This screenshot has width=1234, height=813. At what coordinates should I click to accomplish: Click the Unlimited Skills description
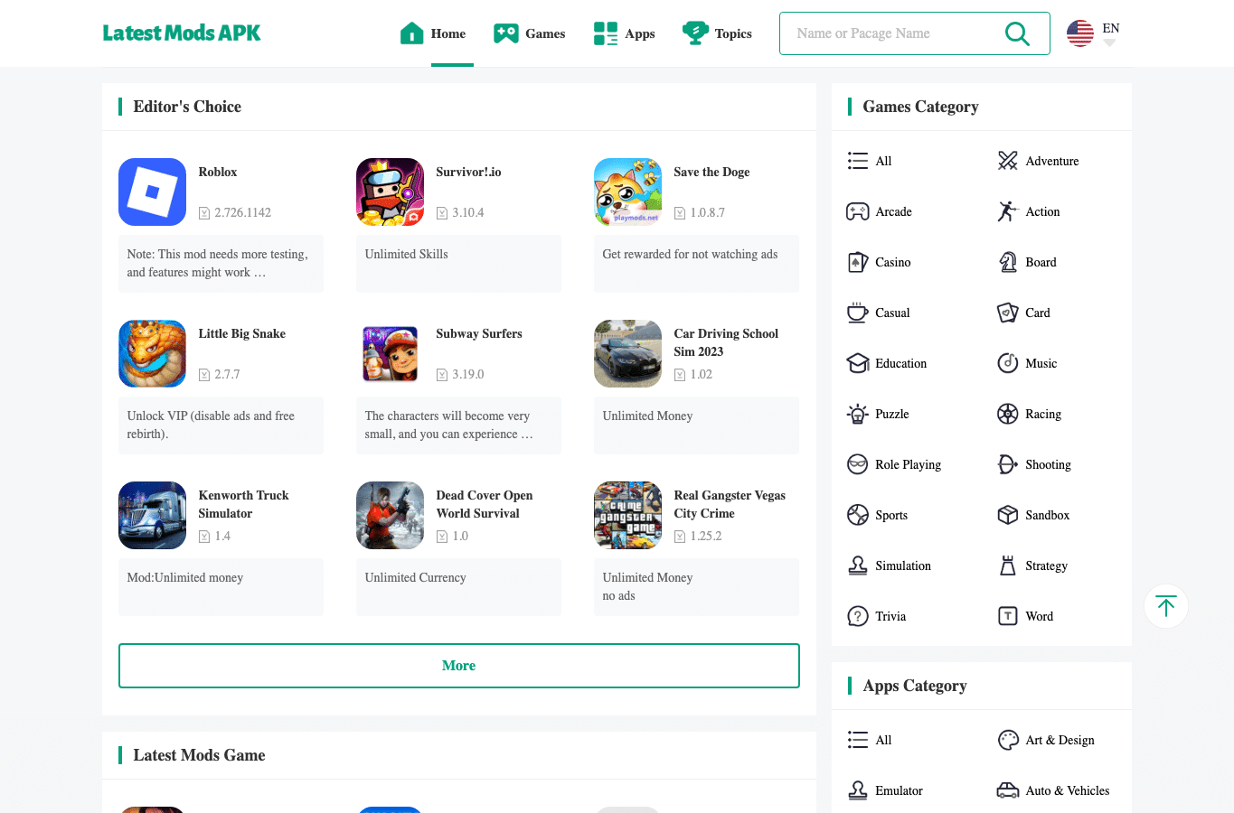coord(406,254)
